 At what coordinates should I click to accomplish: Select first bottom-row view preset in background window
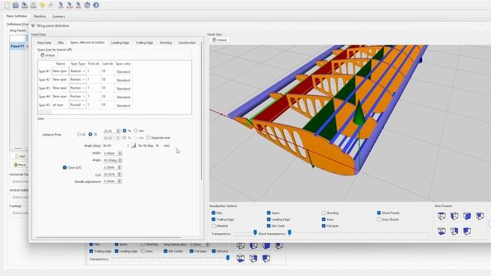point(240,258)
